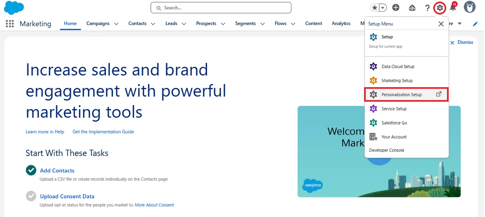Screen dimensions: 485x217
Task: Open Your Account menu item
Action: coord(407,137)
